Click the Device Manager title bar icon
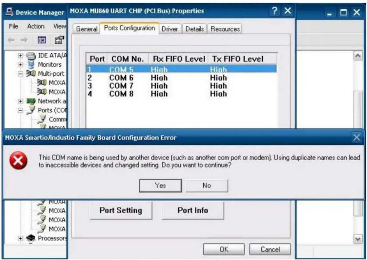Screen dimensions: 367x260 pos(10,12)
